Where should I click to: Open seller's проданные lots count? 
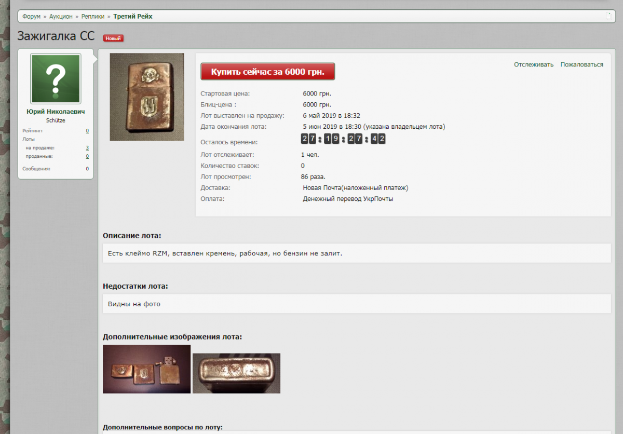pos(87,156)
